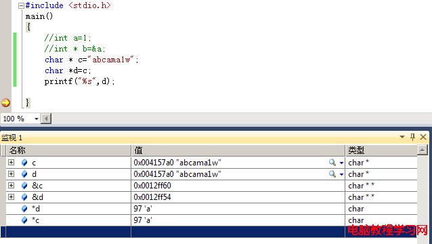
Task: Collapse the #include code region
Action: (21, 6)
